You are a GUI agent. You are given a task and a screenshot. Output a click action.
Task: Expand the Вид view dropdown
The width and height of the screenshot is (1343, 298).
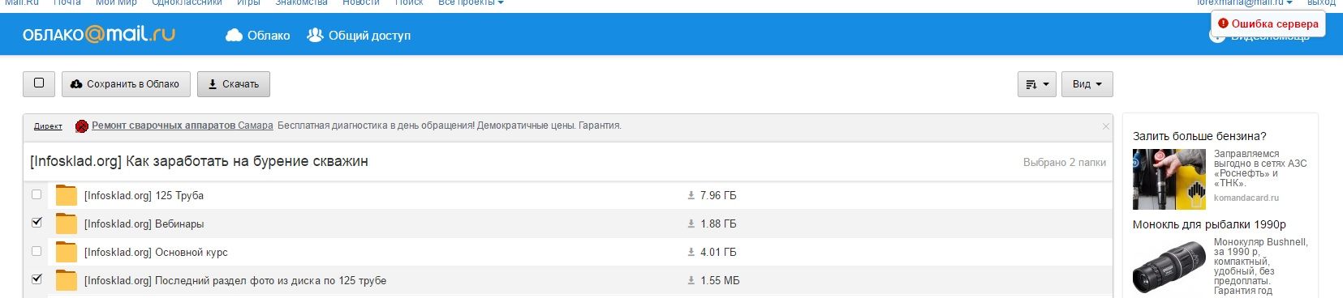(x=1087, y=84)
